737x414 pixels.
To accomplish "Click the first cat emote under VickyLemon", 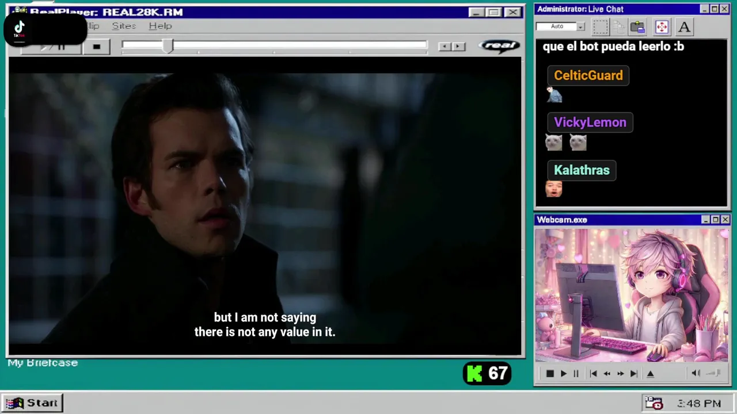I will pyautogui.click(x=554, y=142).
